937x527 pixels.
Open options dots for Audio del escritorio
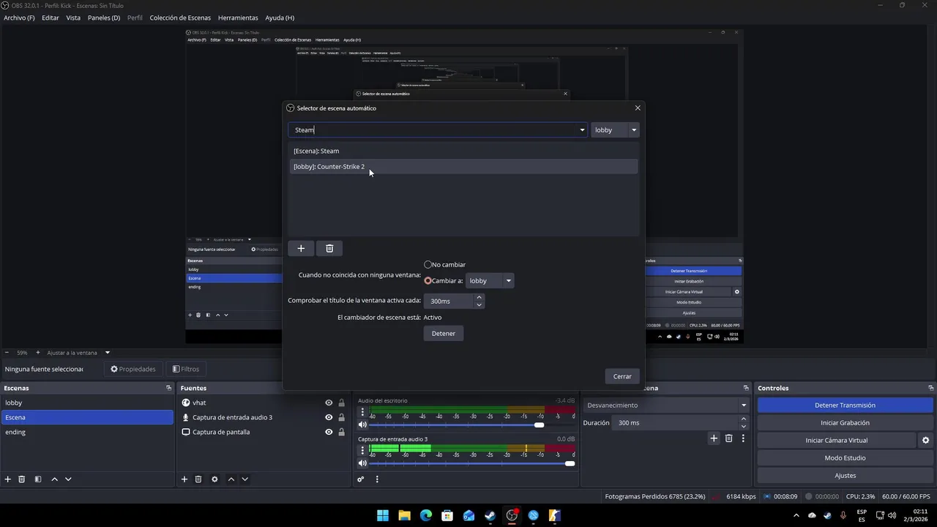[x=362, y=412]
